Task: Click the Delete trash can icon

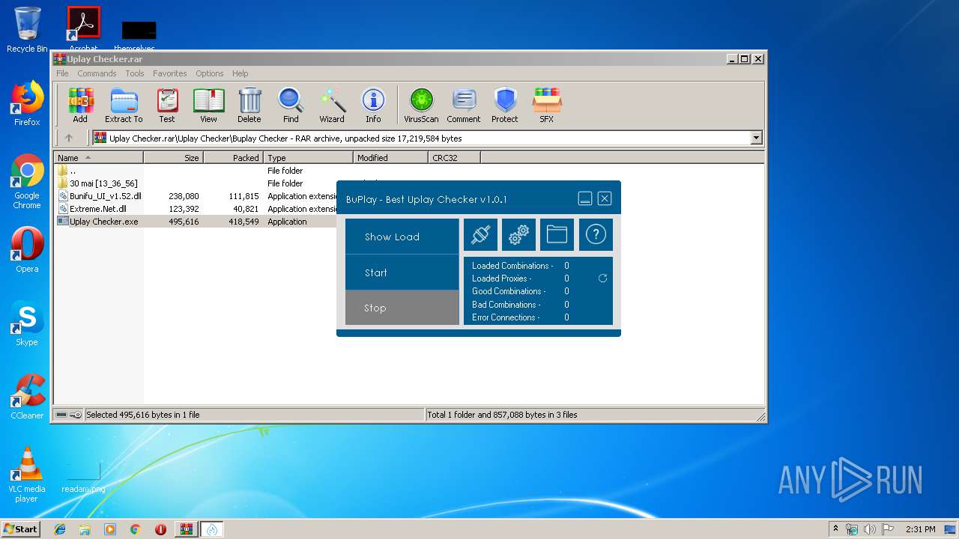Action: (249, 105)
